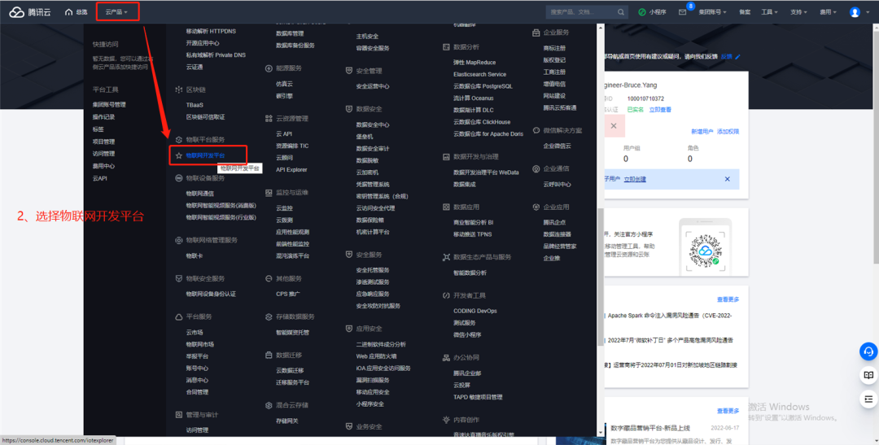Viewport: 879px width, 445px height.
Task: Go to the 总览 home icon
Action: pos(69,11)
